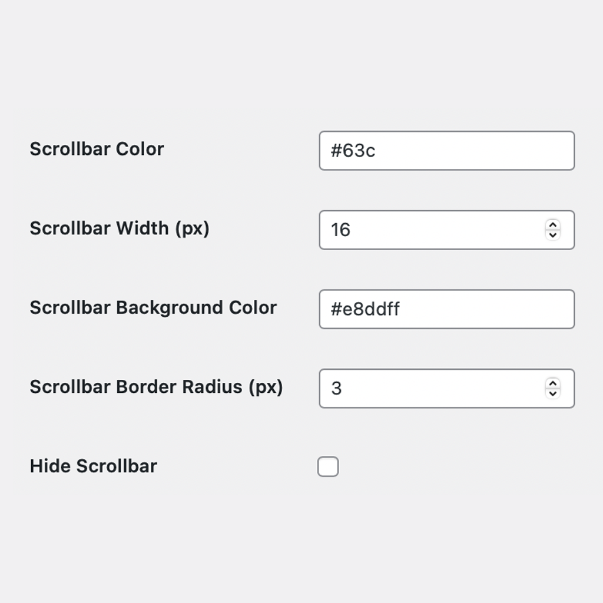Viewport: 603px width, 603px height.
Task: Place the cursor on the value 16
Action: (341, 230)
